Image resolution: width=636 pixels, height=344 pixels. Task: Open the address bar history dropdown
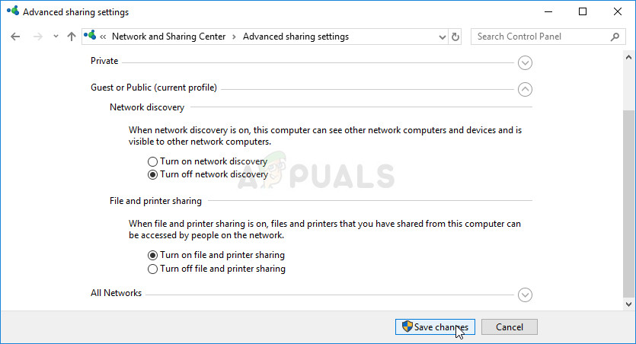point(443,37)
